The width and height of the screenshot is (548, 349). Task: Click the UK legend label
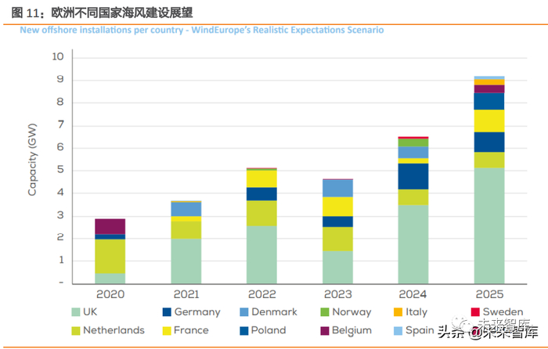[x=90, y=312]
